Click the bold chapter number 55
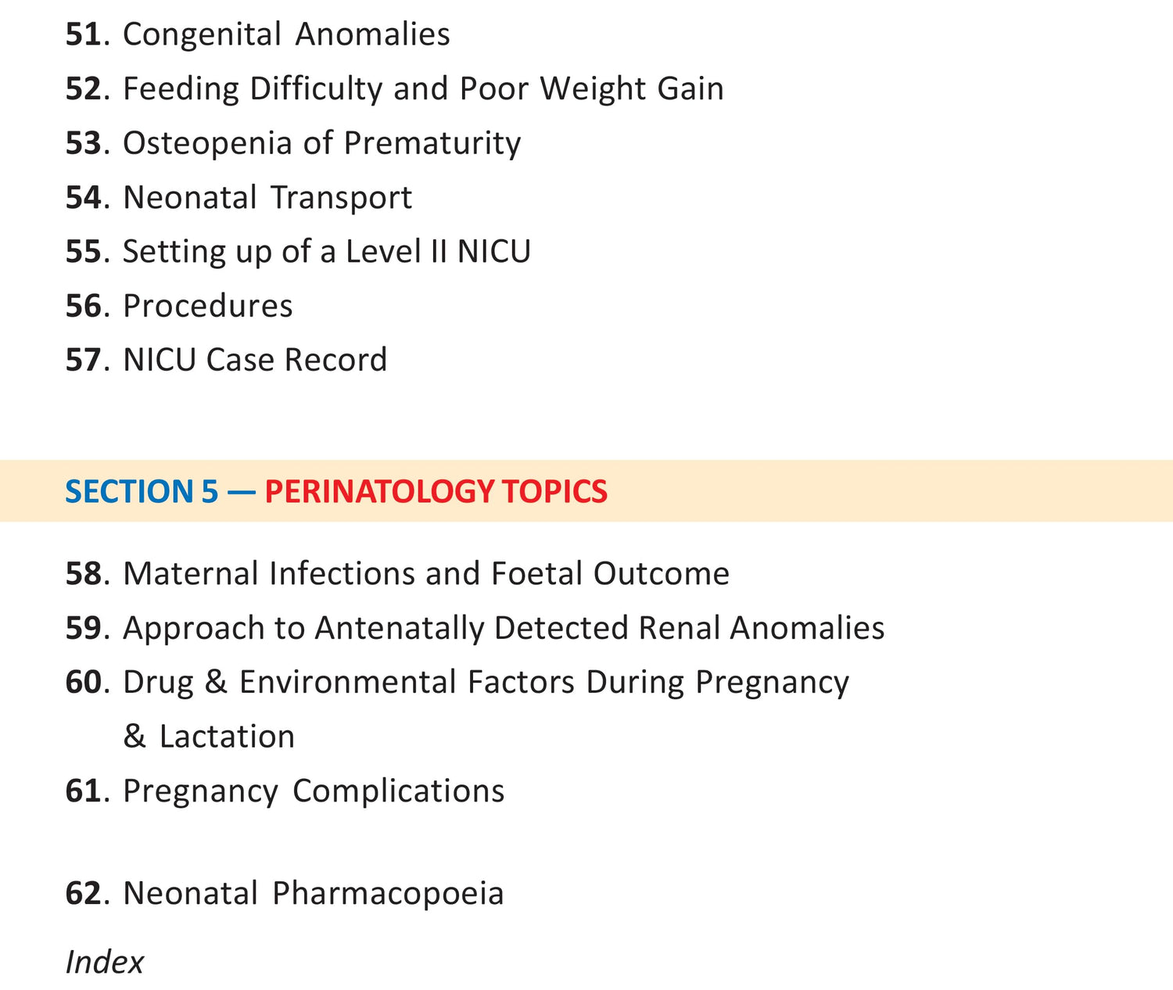 click(x=83, y=252)
